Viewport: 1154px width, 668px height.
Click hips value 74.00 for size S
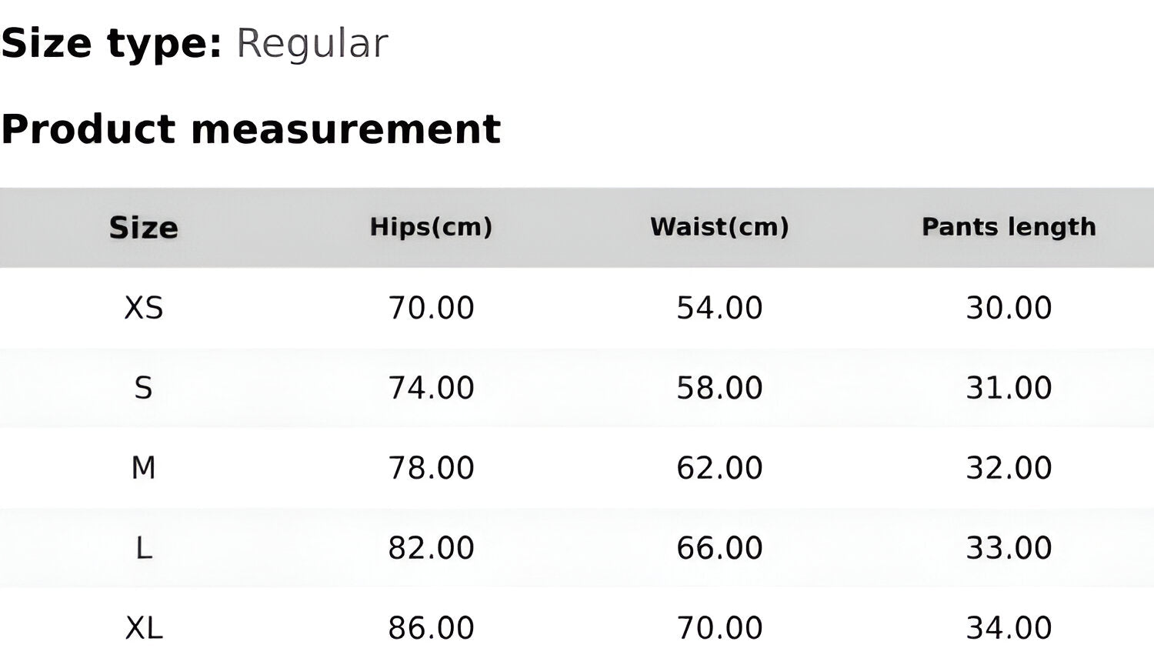click(431, 388)
